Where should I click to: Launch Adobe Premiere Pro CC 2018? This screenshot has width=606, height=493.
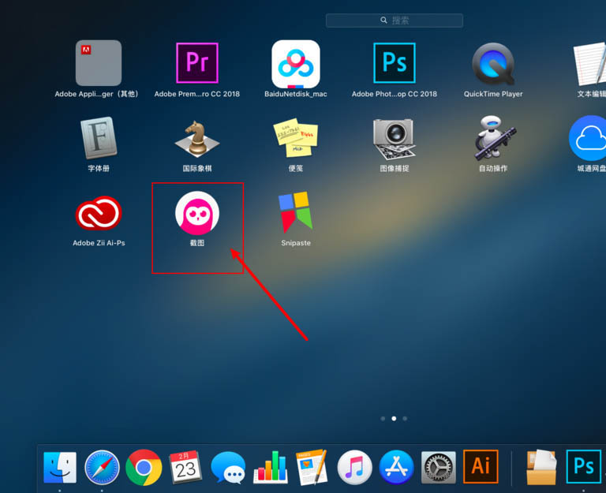click(197, 63)
